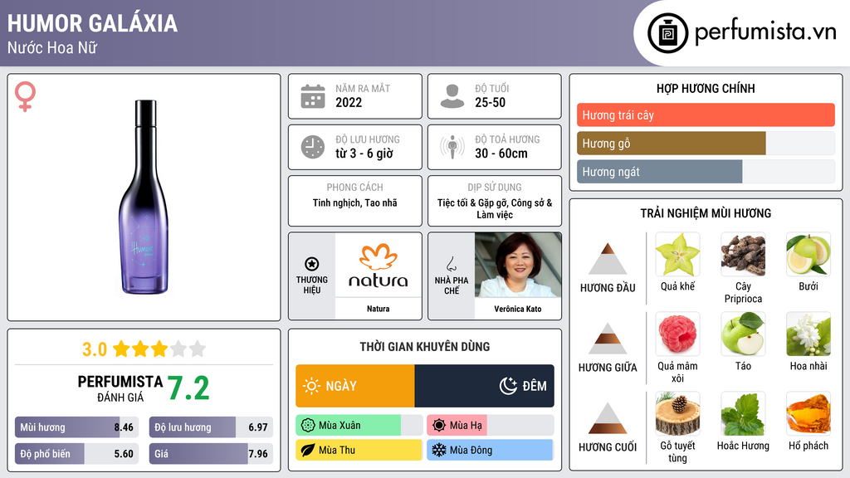Click the style text Tinh nghịch, Tao nhã

tap(355, 202)
